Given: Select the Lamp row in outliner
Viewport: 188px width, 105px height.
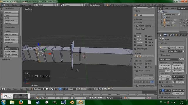Looking at the screenshot, I should point(168,25).
